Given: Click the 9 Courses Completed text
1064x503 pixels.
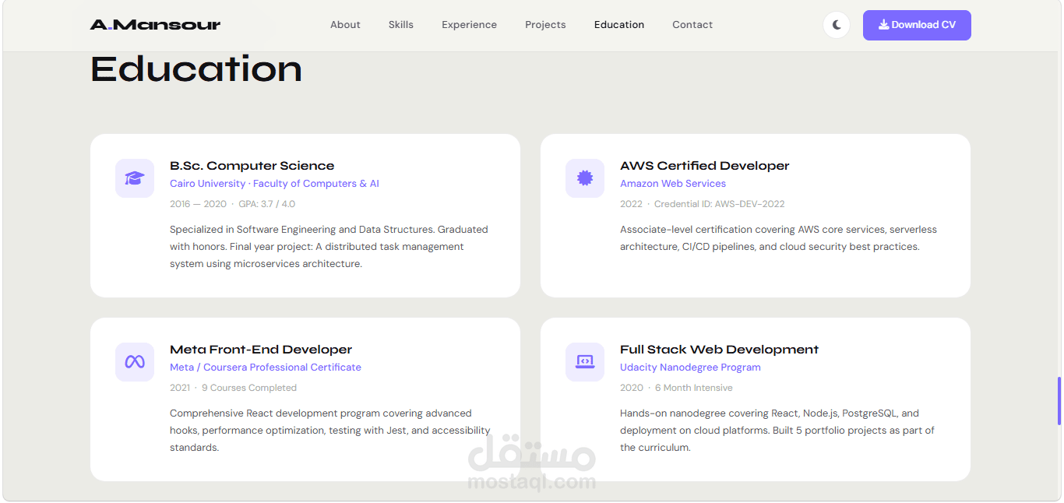Looking at the screenshot, I should click(249, 388).
